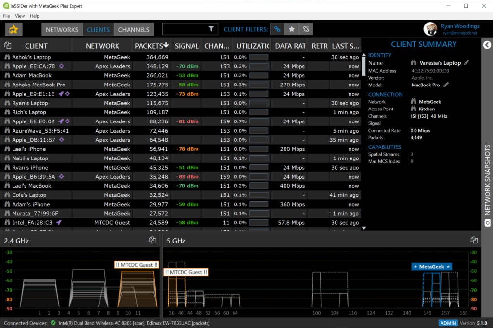
Task: Switch to the NETWORKS tab
Action: [62, 29]
